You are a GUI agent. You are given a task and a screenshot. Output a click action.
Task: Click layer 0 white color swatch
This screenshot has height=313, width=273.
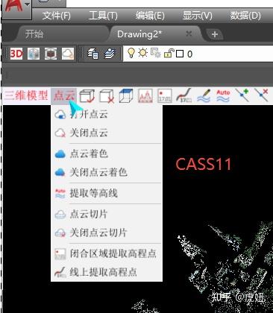[x=180, y=54]
